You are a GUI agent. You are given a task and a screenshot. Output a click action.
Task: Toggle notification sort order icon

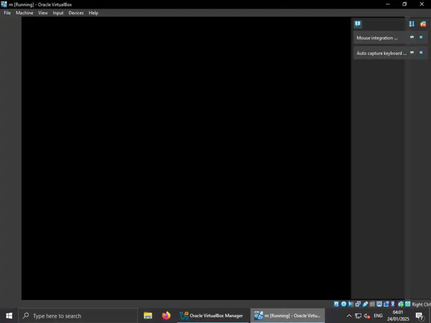click(412, 24)
